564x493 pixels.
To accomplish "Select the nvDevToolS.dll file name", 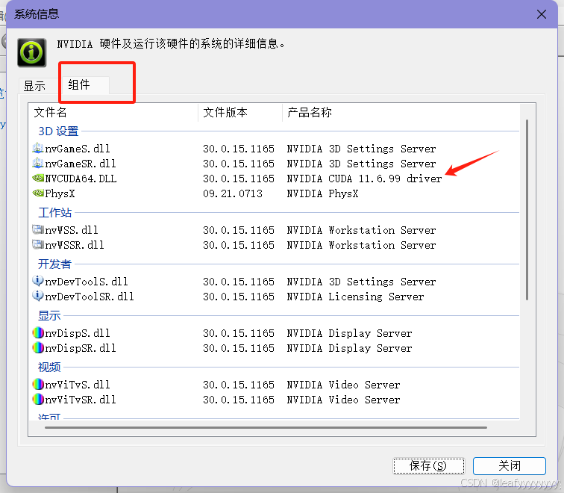I will tap(87, 282).
